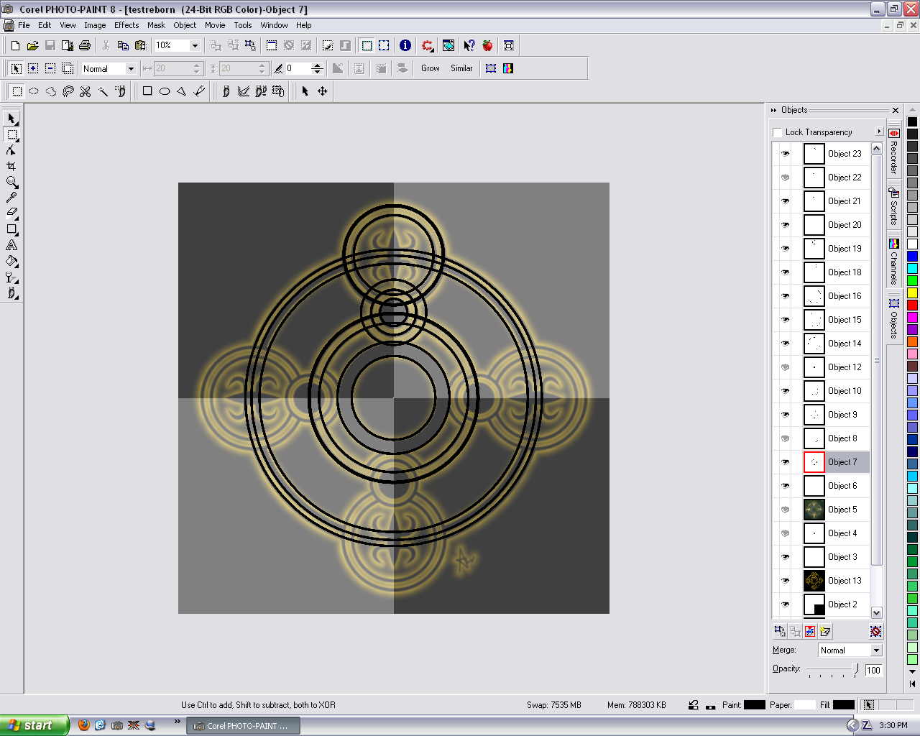Click the Print icon
Screen dimensions: 920x736
(x=84, y=45)
